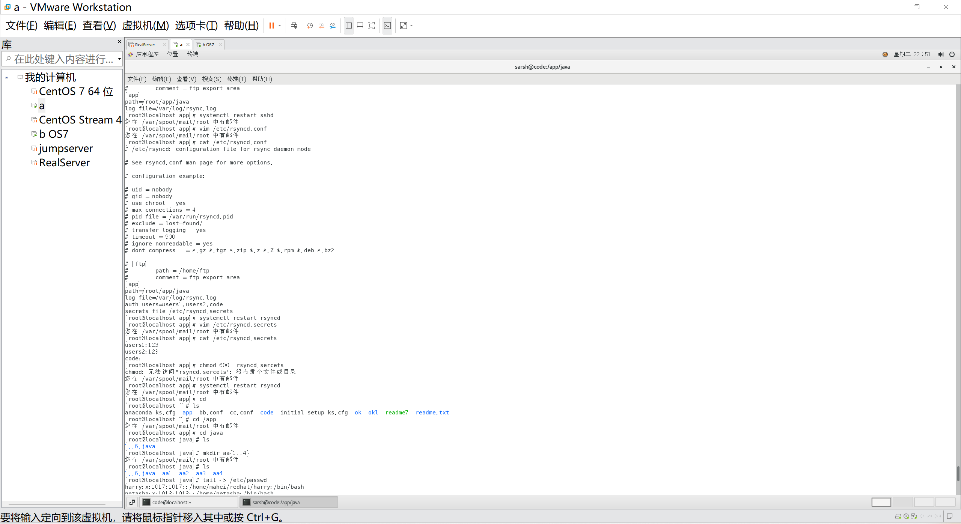Click the guest power icon
The image size is (961, 524).
tap(952, 54)
